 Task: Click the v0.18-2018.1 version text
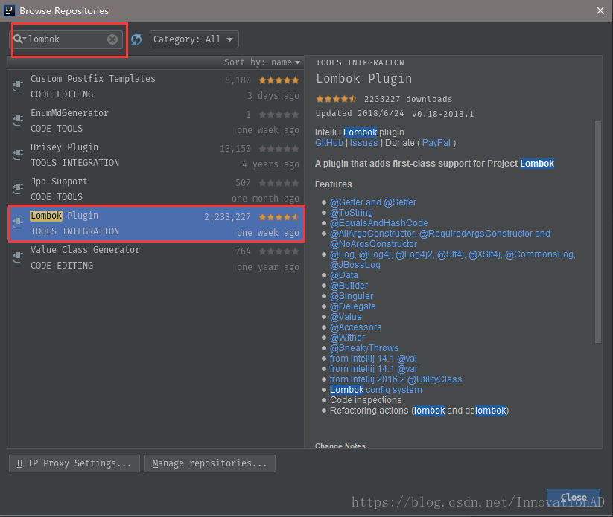442,114
